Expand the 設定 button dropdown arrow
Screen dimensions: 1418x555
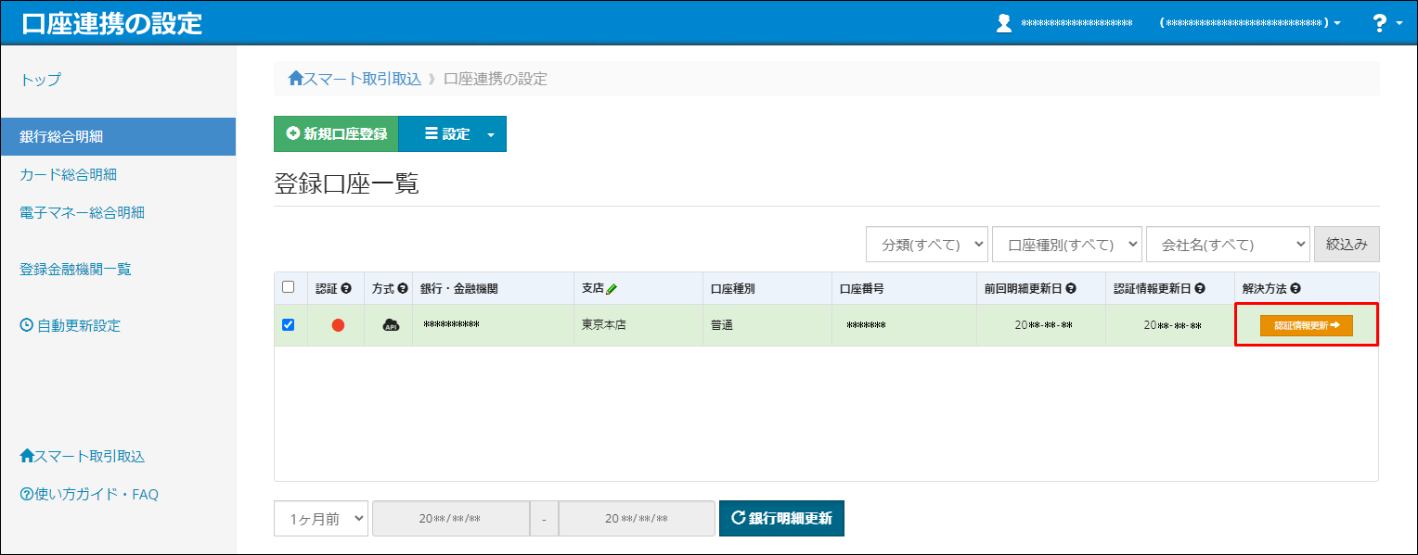(491, 133)
